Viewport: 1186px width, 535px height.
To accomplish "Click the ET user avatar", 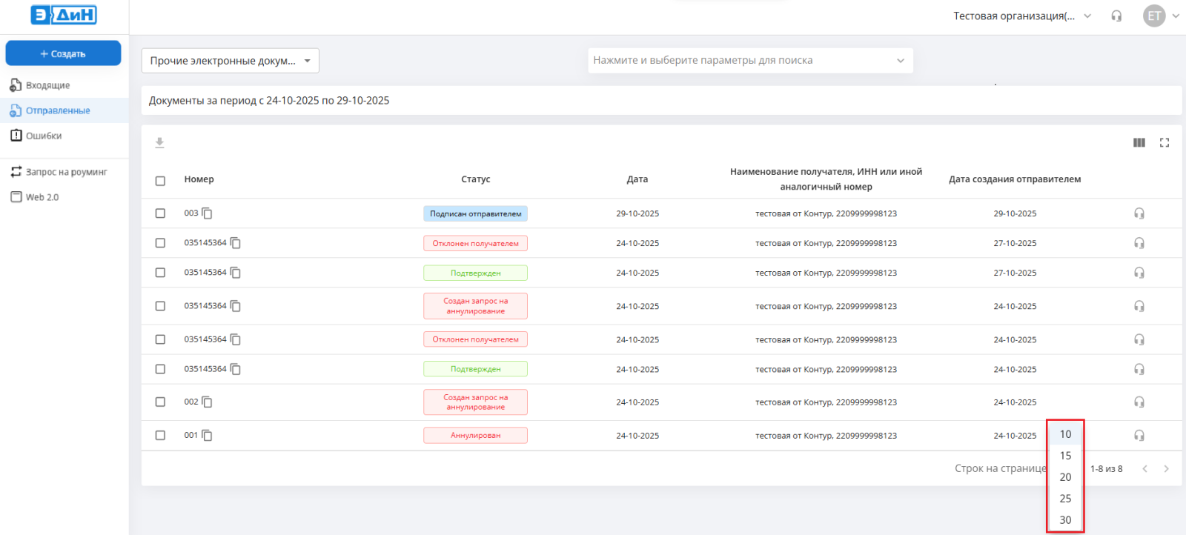I will tap(1153, 16).
